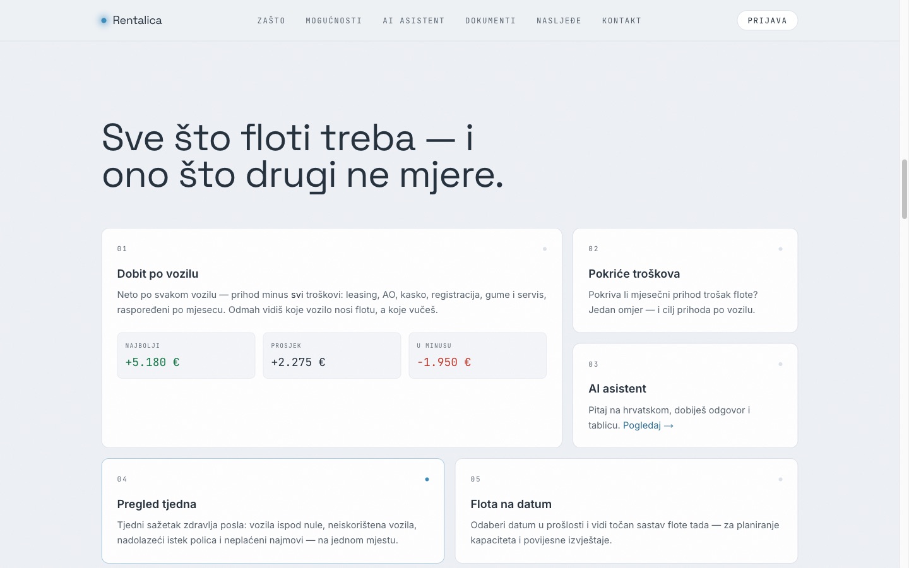The height and width of the screenshot is (568, 909).
Task: Click the blue dot on Pregled tjedna card
Action: pyautogui.click(x=427, y=479)
